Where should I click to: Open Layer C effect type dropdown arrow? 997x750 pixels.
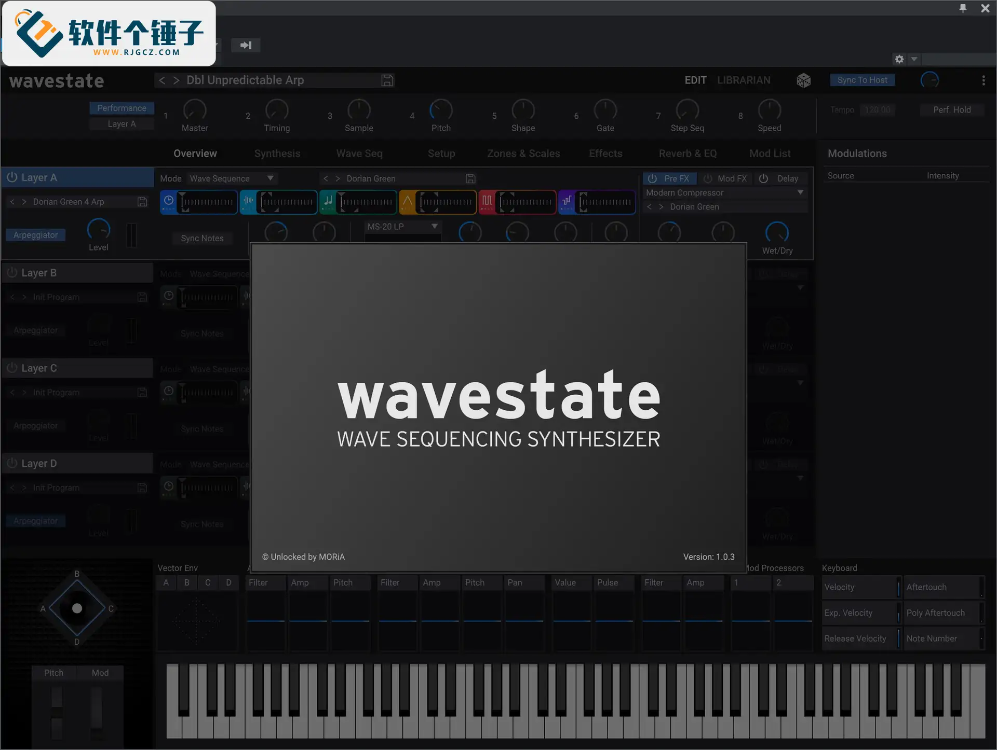click(x=800, y=383)
